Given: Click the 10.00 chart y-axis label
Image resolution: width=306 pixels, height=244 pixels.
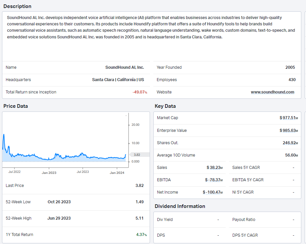Looking at the screenshot, I should pos(136,143).
